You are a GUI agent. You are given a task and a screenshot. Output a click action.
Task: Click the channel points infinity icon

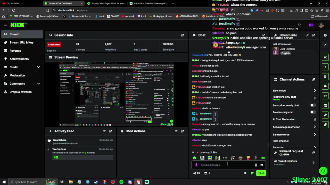pyautogui.click(x=197, y=173)
